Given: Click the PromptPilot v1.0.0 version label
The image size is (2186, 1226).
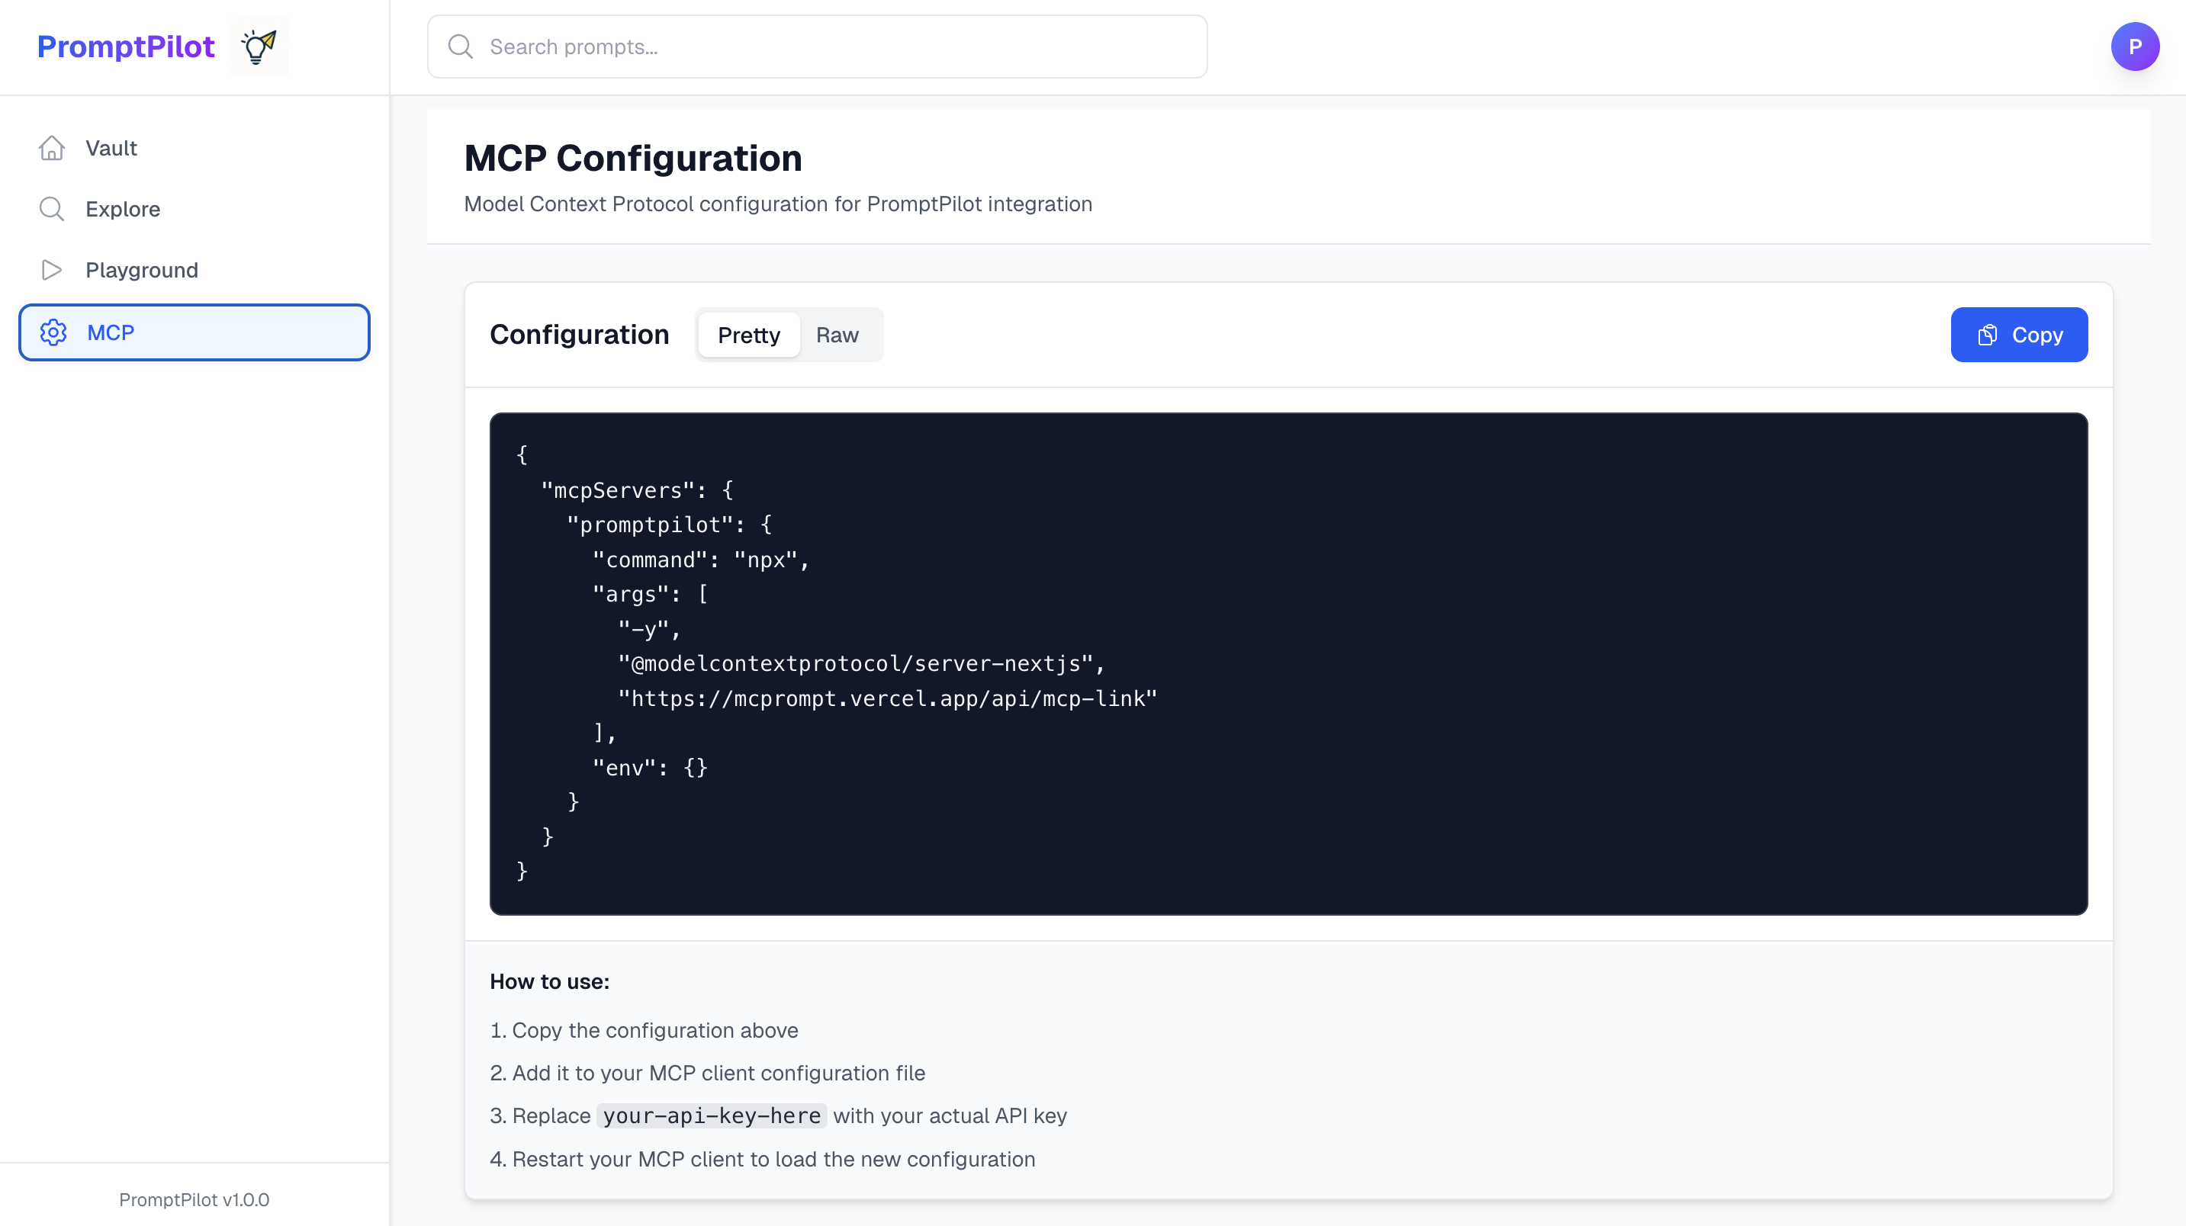Looking at the screenshot, I should click(194, 1199).
